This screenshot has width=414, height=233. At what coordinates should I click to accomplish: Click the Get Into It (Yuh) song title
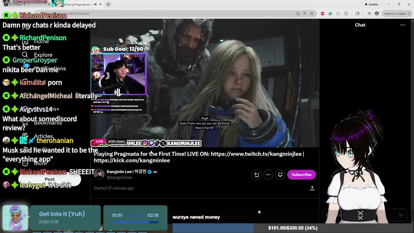(x=62, y=214)
